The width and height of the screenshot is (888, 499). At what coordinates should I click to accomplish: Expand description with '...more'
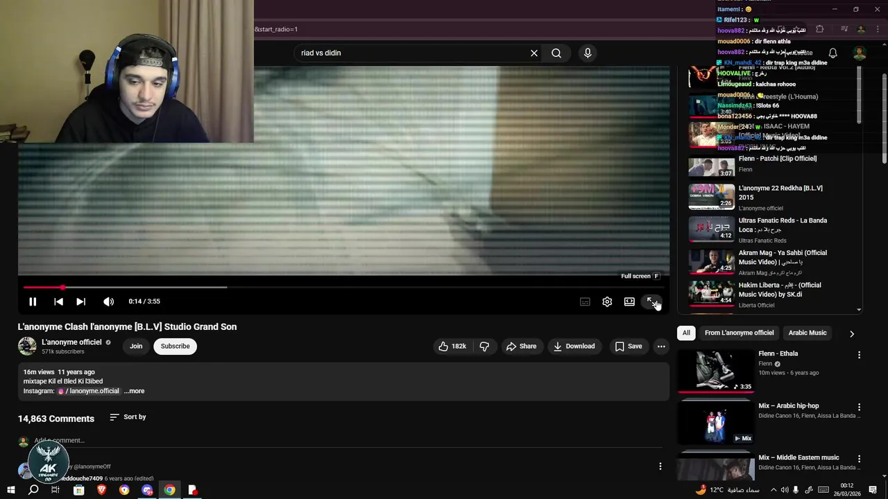[135, 391]
